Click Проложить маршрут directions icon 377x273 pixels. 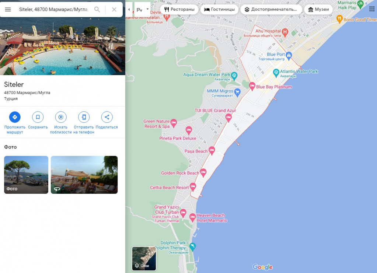pos(15,117)
